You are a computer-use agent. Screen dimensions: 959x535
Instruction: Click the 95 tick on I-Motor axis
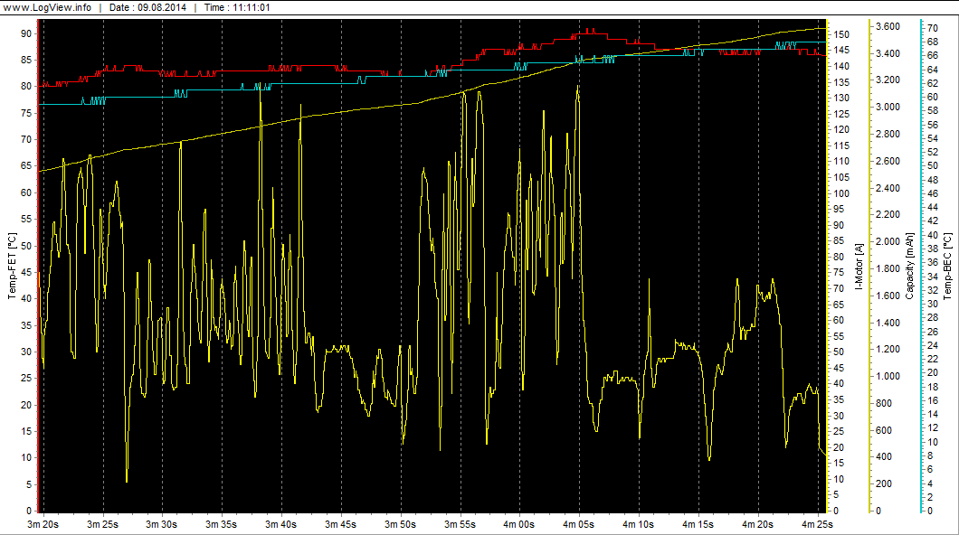click(839, 209)
